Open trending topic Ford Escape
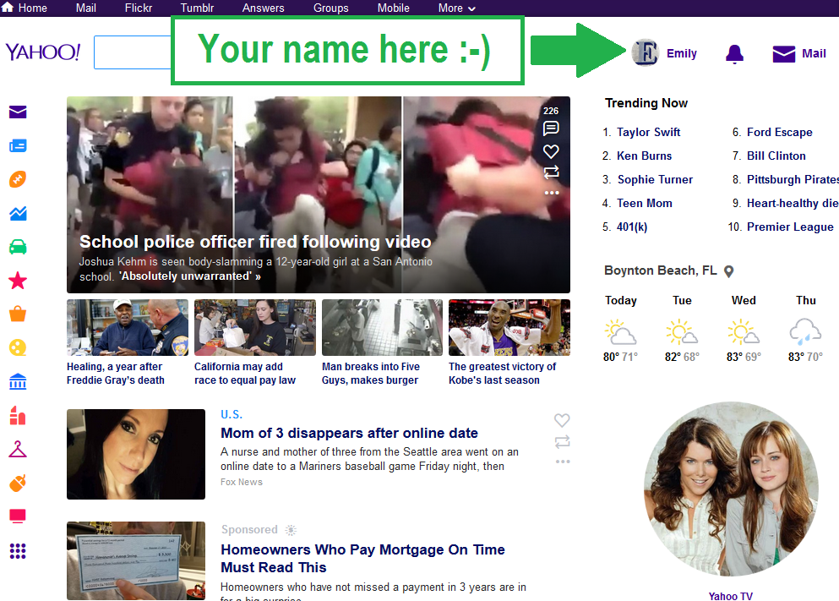839x601 pixels. point(780,132)
